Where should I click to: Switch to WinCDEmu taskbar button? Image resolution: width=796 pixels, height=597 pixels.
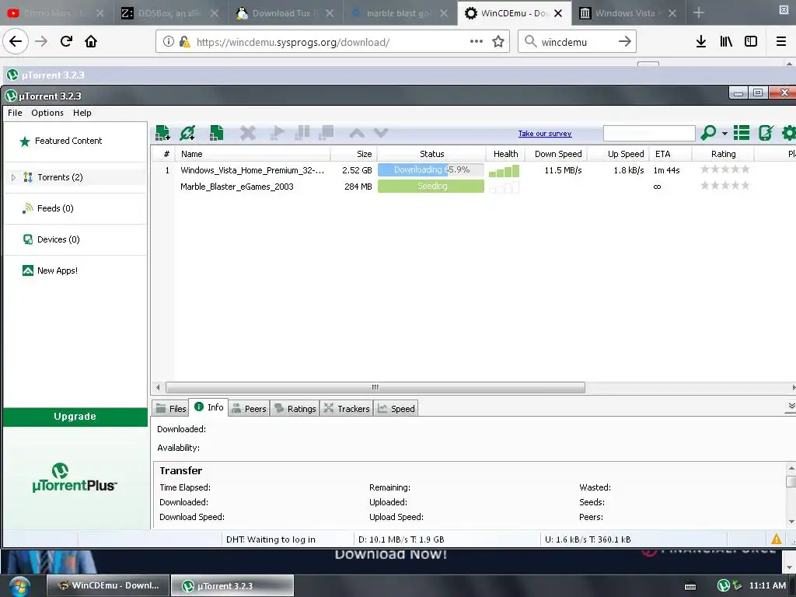click(107, 585)
